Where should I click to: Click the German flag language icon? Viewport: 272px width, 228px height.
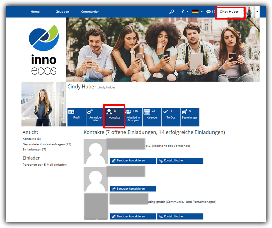click(x=195, y=12)
